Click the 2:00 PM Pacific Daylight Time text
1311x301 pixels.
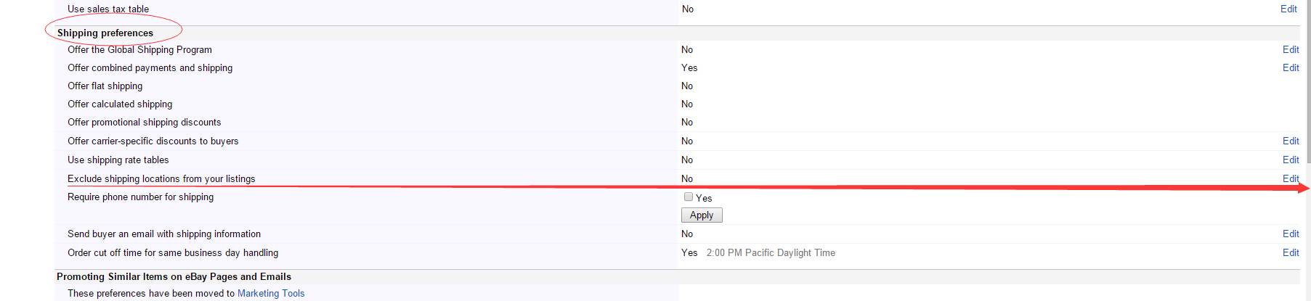(x=771, y=252)
